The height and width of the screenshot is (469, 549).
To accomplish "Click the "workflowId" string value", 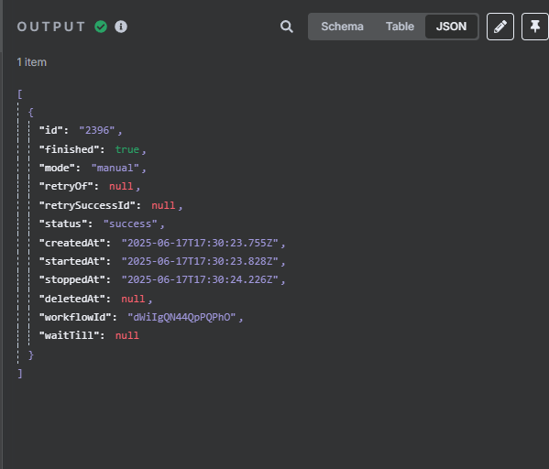I will (x=181, y=318).
